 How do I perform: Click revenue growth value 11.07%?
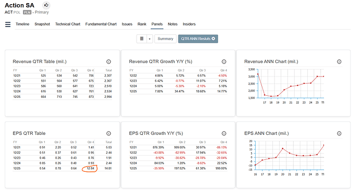[x=201, y=81]
